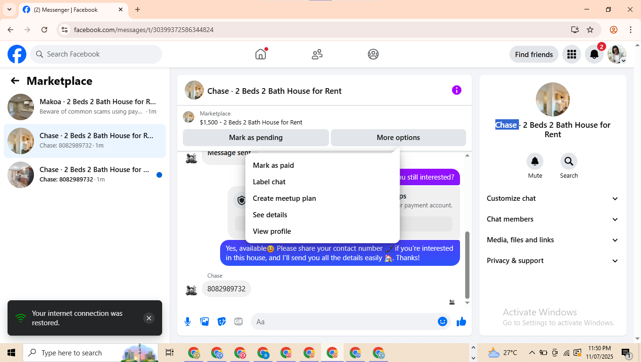This screenshot has height=362, width=641.
Task: View site information icon in address bar
Action: pos(65,30)
